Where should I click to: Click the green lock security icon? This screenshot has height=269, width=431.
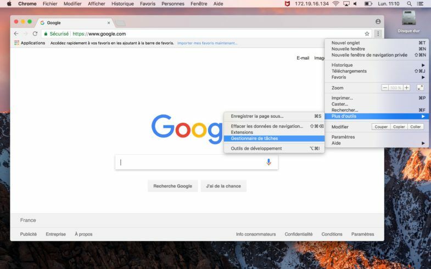[x=46, y=34]
